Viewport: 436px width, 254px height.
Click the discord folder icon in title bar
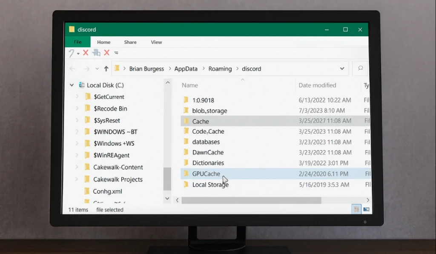click(x=72, y=29)
